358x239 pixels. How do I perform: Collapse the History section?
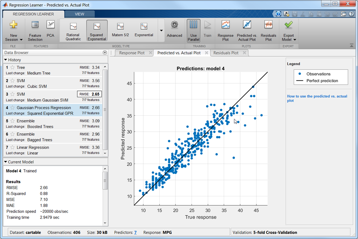(6, 60)
